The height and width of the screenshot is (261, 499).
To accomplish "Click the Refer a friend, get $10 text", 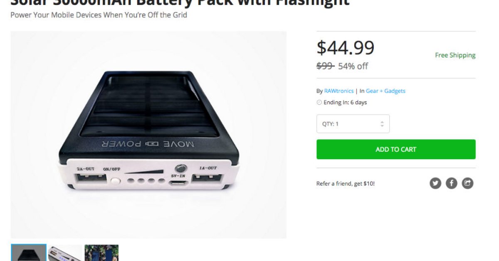I will tap(346, 184).
